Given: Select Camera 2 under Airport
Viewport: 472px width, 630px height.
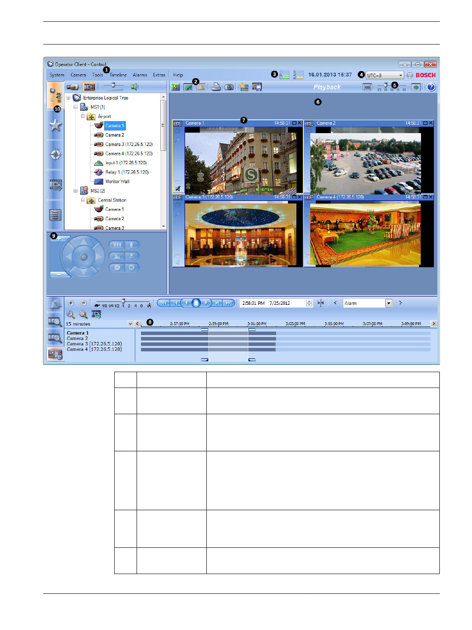Looking at the screenshot, I should pyautogui.click(x=114, y=135).
